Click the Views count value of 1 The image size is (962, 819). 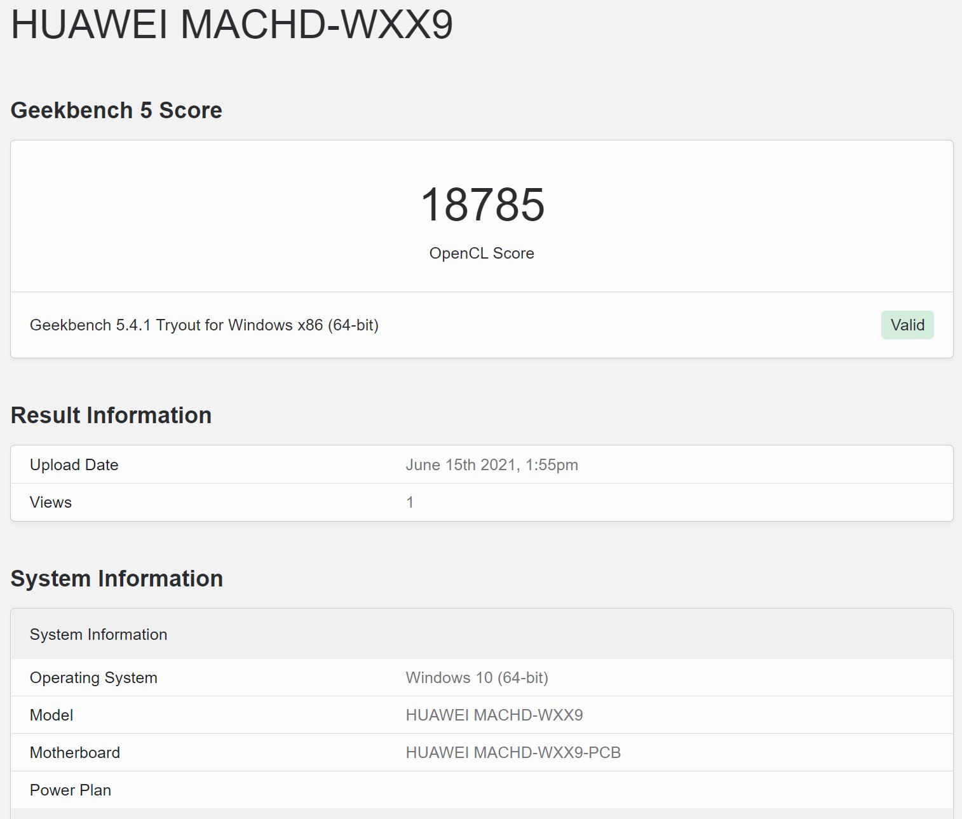(410, 503)
